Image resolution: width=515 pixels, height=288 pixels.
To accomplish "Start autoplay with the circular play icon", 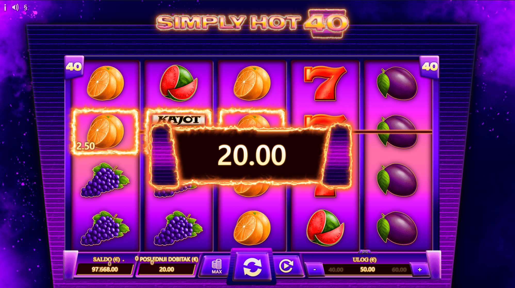I will point(286,266).
